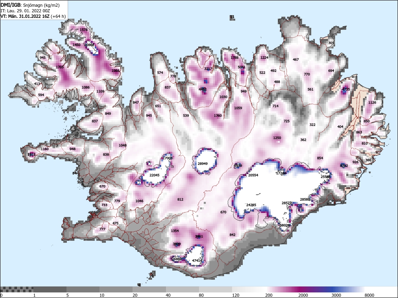
Task: Click the glacier value 47414
Action: (197, 261)
